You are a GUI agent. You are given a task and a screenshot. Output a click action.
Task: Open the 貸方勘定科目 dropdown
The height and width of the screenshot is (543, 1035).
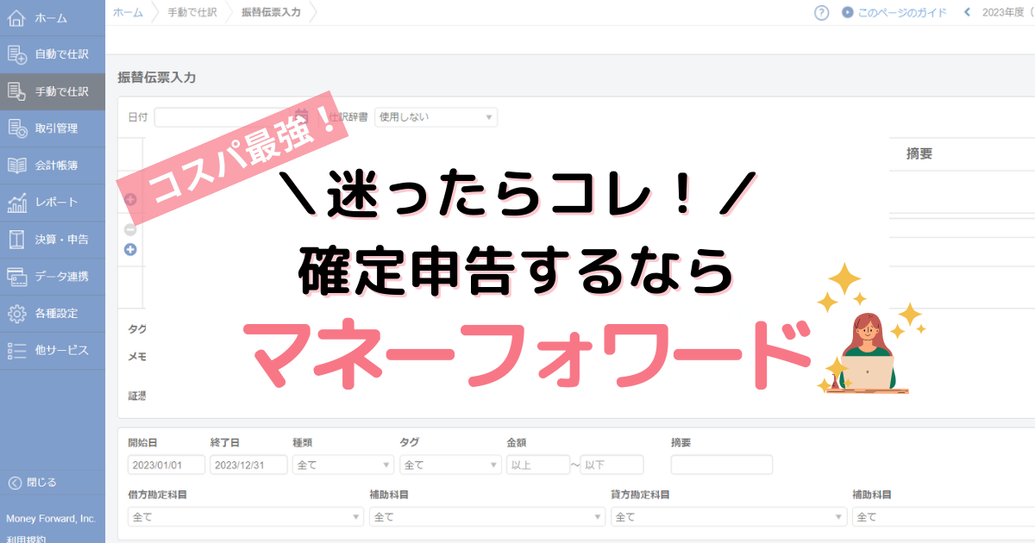(729, 516)
